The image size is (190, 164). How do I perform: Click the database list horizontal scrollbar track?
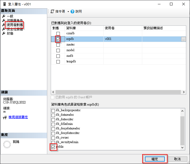[118, 92]
